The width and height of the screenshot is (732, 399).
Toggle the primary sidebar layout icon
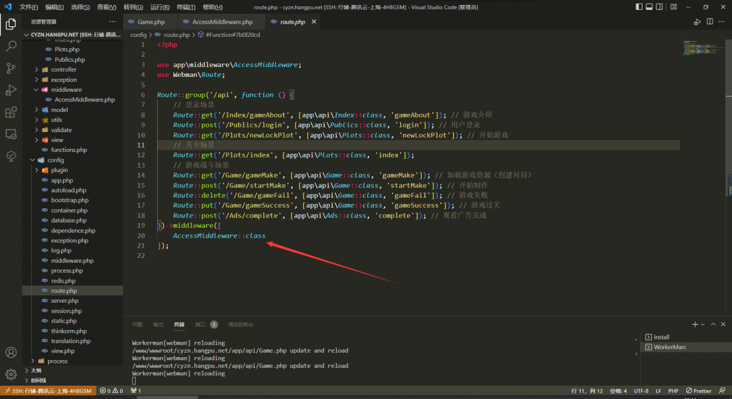pyautogui.click(x=639, y=7)
